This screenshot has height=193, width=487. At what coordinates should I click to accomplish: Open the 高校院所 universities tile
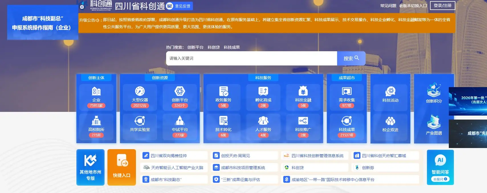pyautogui.click(x=96, y=127)
